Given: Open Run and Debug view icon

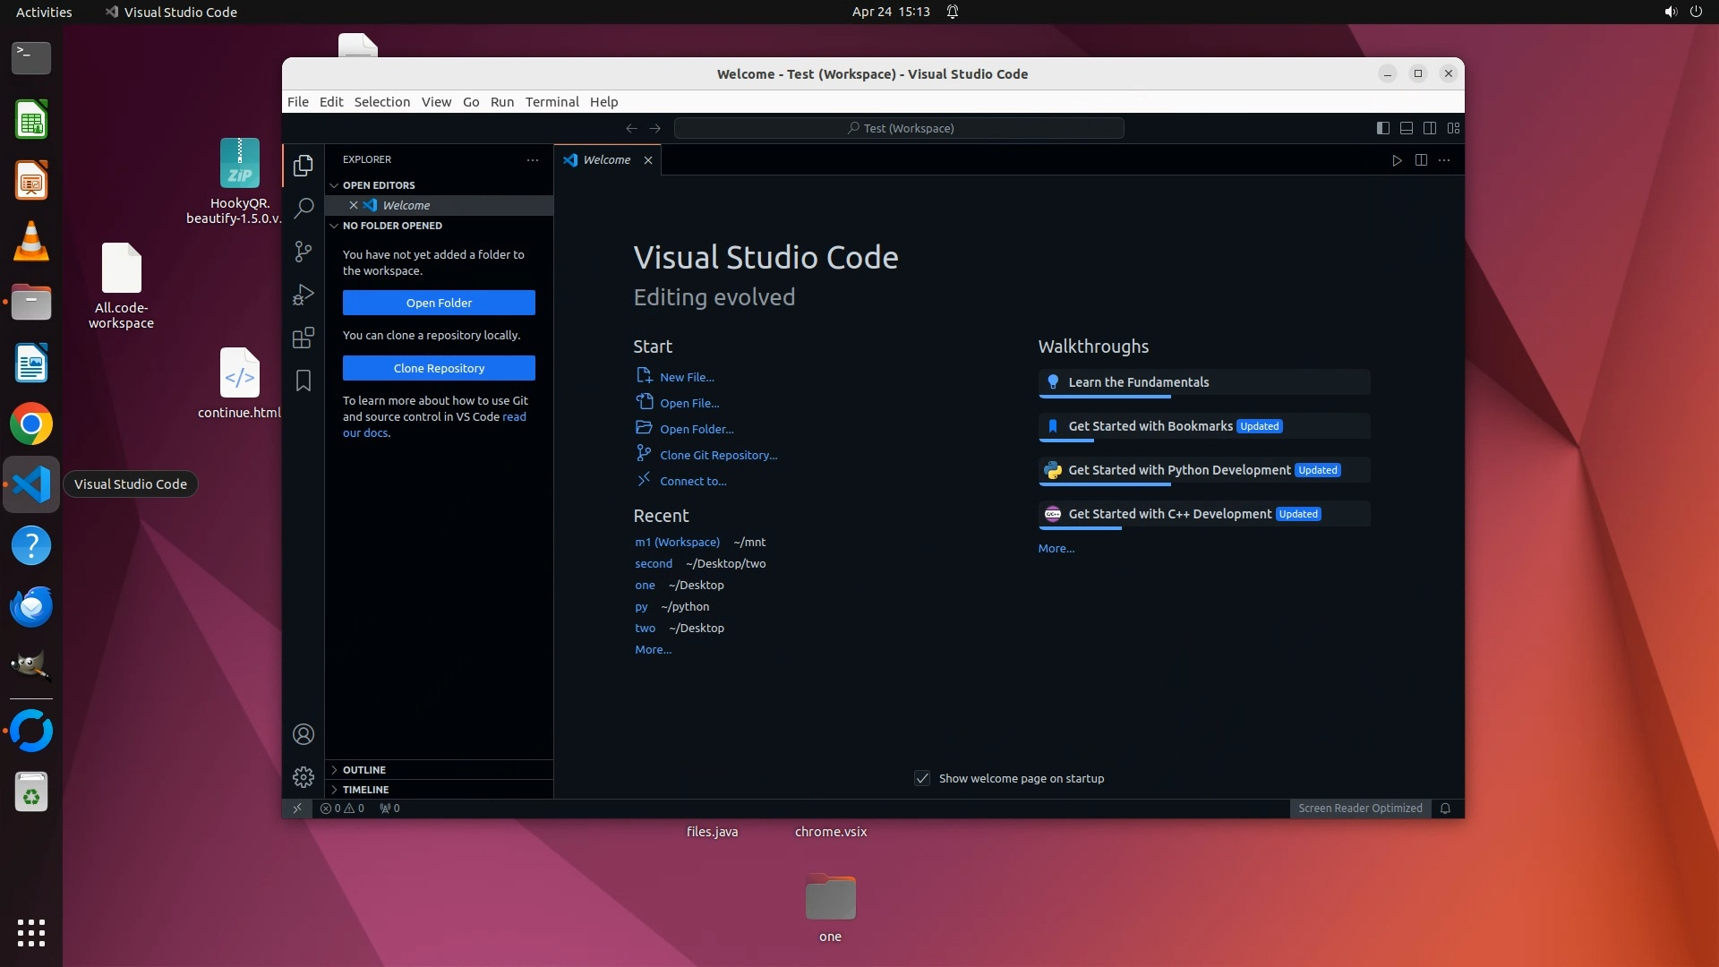Looking at the screenshot, I should click(x=304, y=295).
